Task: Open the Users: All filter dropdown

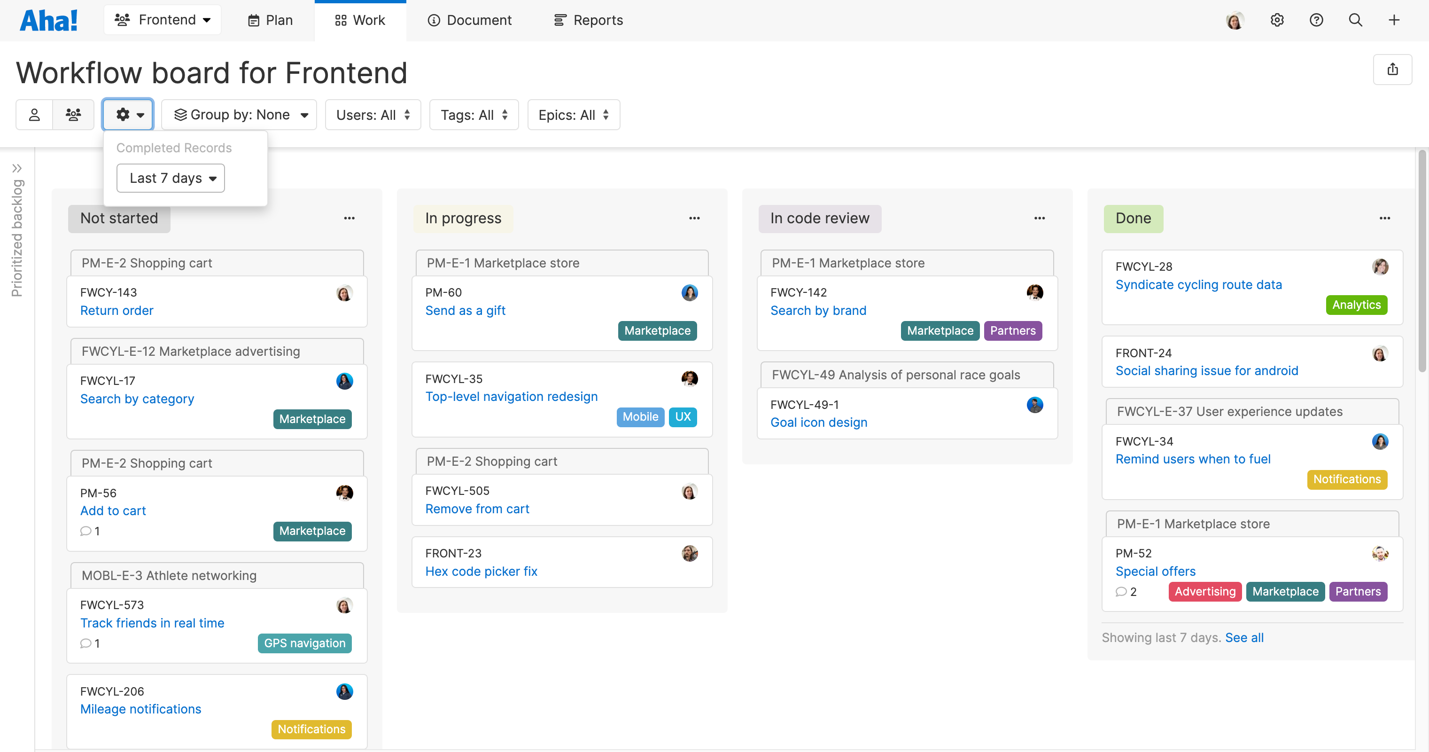Action: coord(373,114)
